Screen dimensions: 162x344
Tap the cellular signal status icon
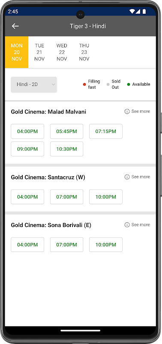(138, 11)
